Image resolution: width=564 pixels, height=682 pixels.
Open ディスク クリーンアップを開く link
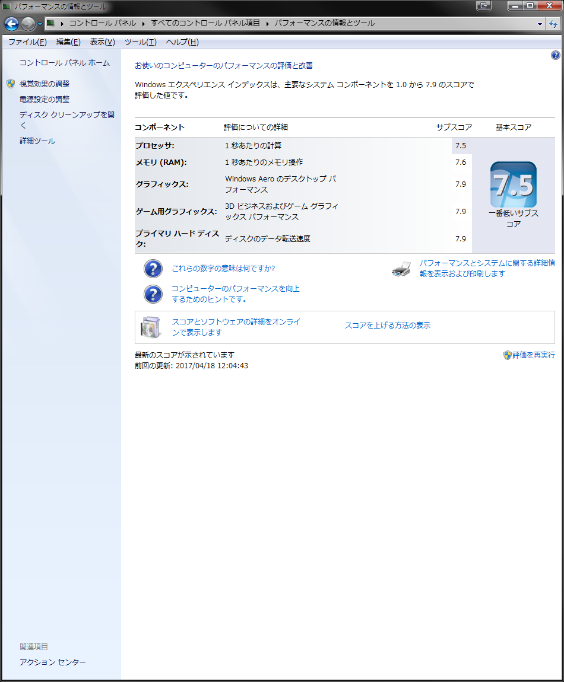[66, 120]
